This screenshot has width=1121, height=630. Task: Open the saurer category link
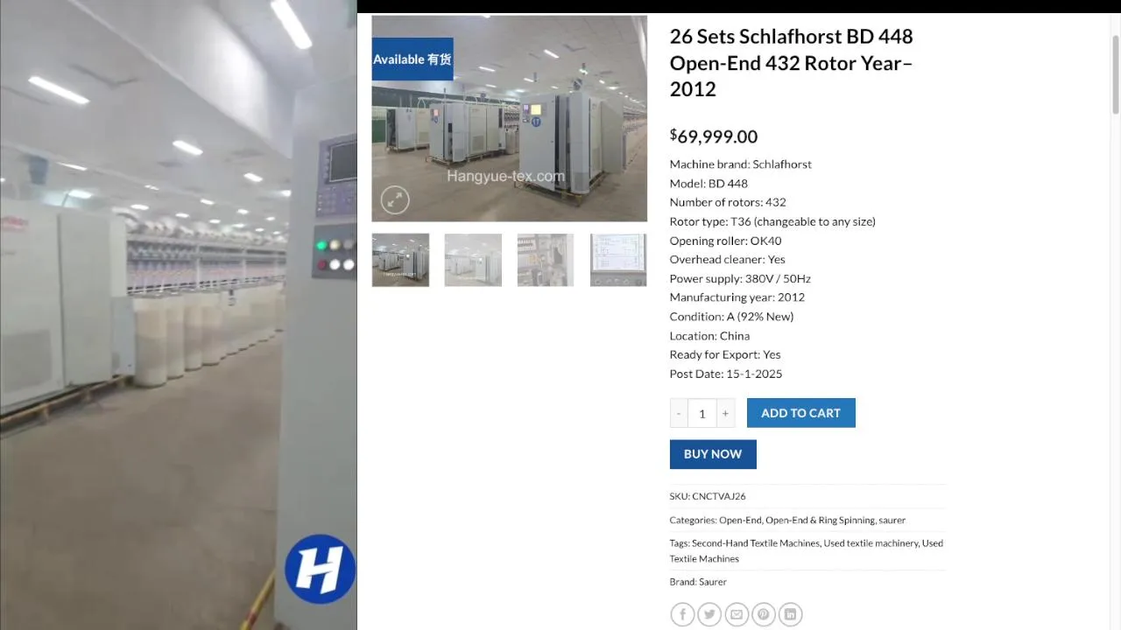click(x=892, y=520)
